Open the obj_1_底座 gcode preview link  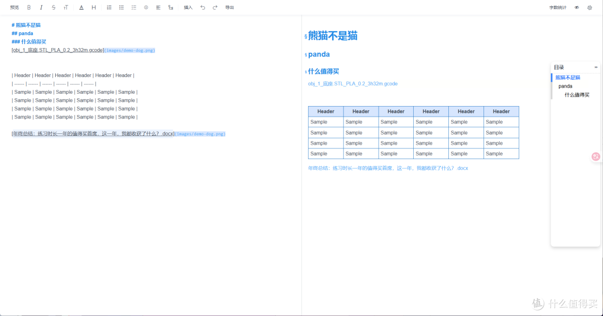353,83
